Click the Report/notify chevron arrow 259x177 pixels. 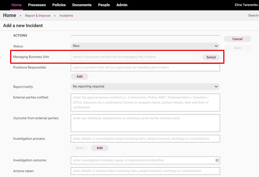tap(216, 86)
